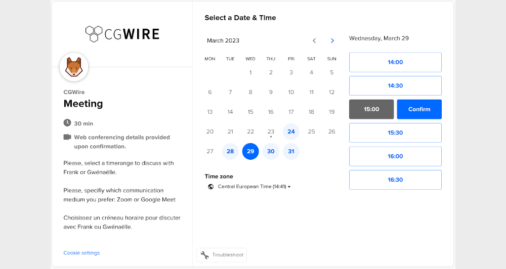Screen dimensions: 506x269
Task: Select the 14:30 time slot
Action: [395, 85]
